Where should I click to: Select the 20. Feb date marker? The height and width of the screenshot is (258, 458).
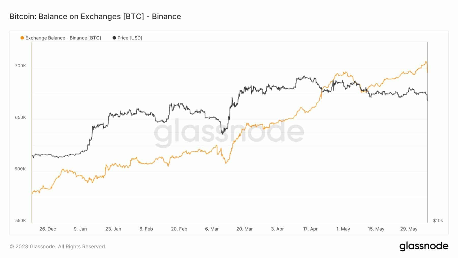179,229
